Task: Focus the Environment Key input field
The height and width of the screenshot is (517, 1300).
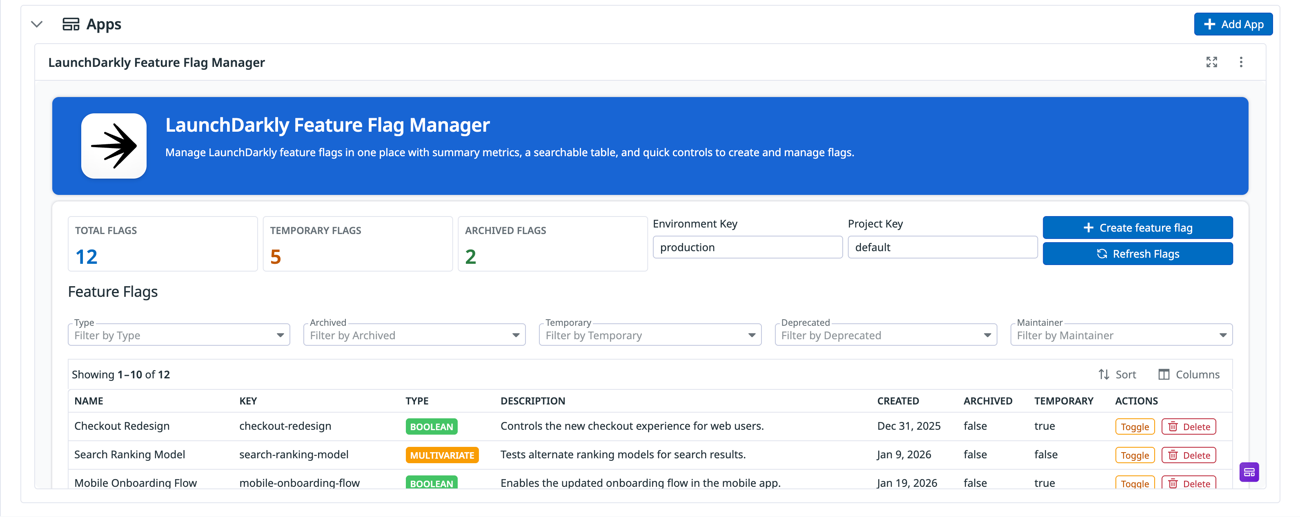Action: [x=748, y=247]
